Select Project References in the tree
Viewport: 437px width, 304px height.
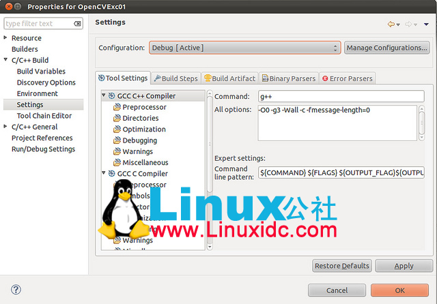(42, 138)
